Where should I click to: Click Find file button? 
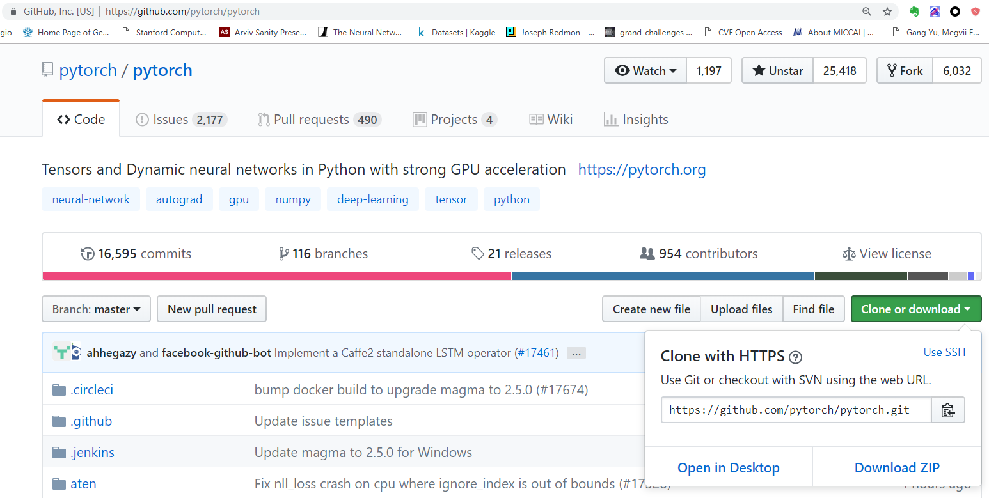(x=814, y=309)
